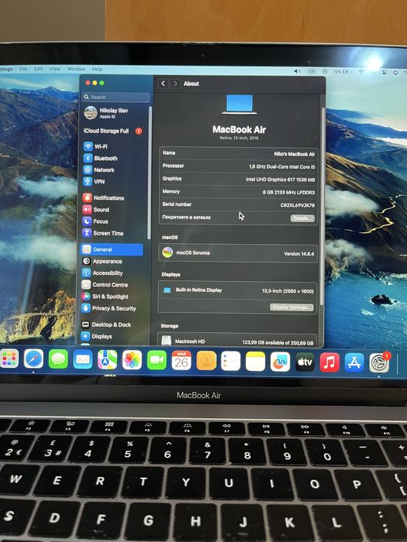Launch Maps from the Dock
This screenshot has width=407, height=542.
pos(107,360)
